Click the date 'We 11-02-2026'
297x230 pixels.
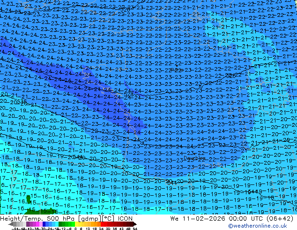pos(198,219)
